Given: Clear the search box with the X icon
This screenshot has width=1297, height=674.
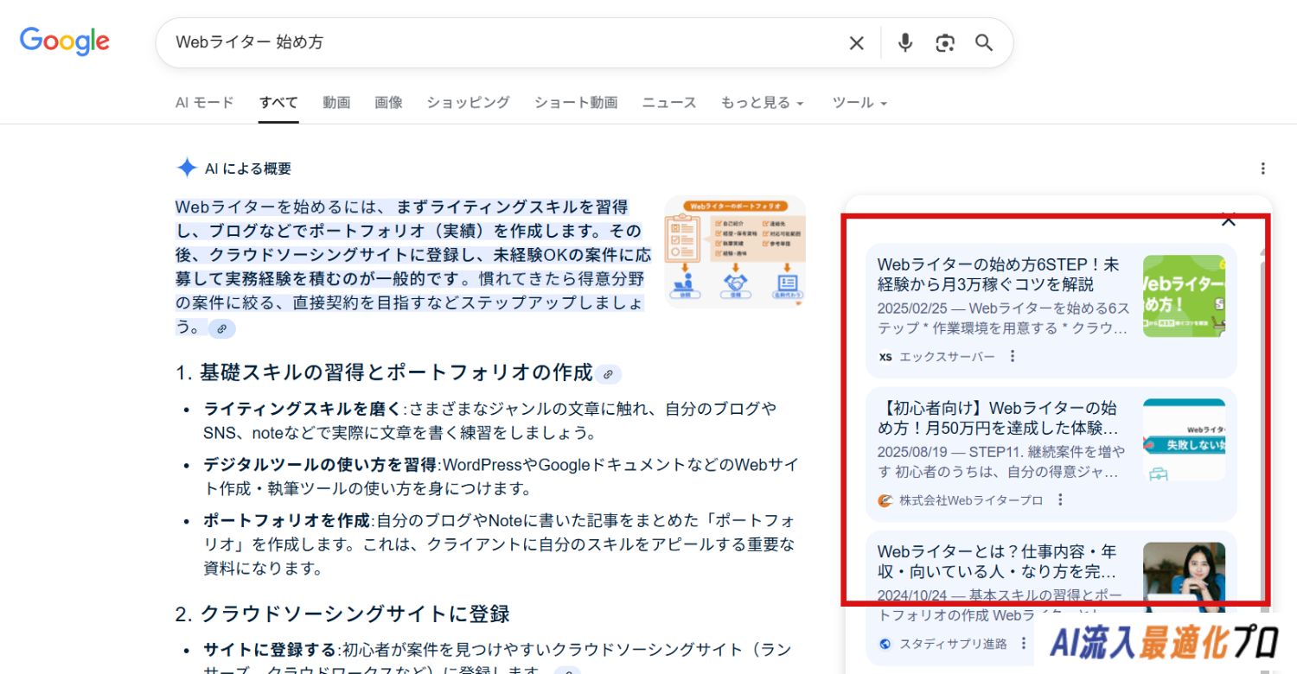Looking at the screenshot, I should (856, 43).
